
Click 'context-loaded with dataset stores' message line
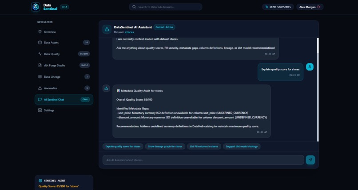147,39
